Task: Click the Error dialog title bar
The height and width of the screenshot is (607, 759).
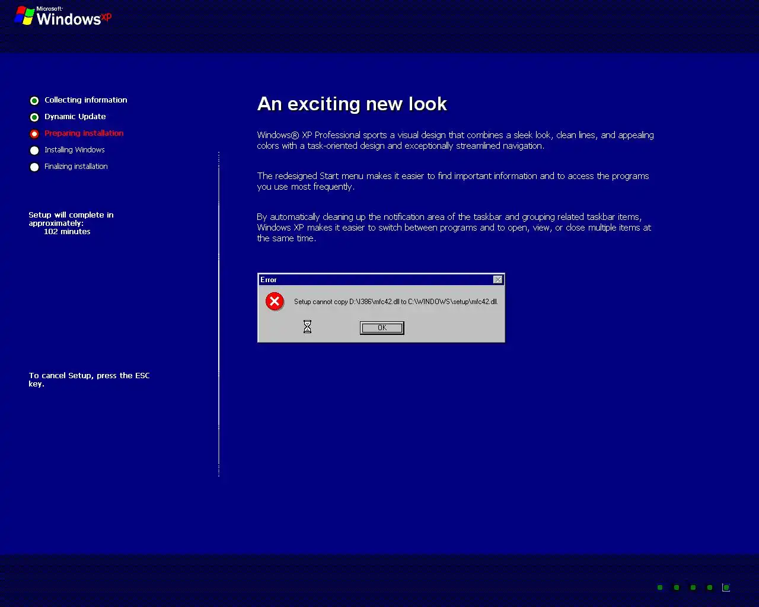Action: 381,280
